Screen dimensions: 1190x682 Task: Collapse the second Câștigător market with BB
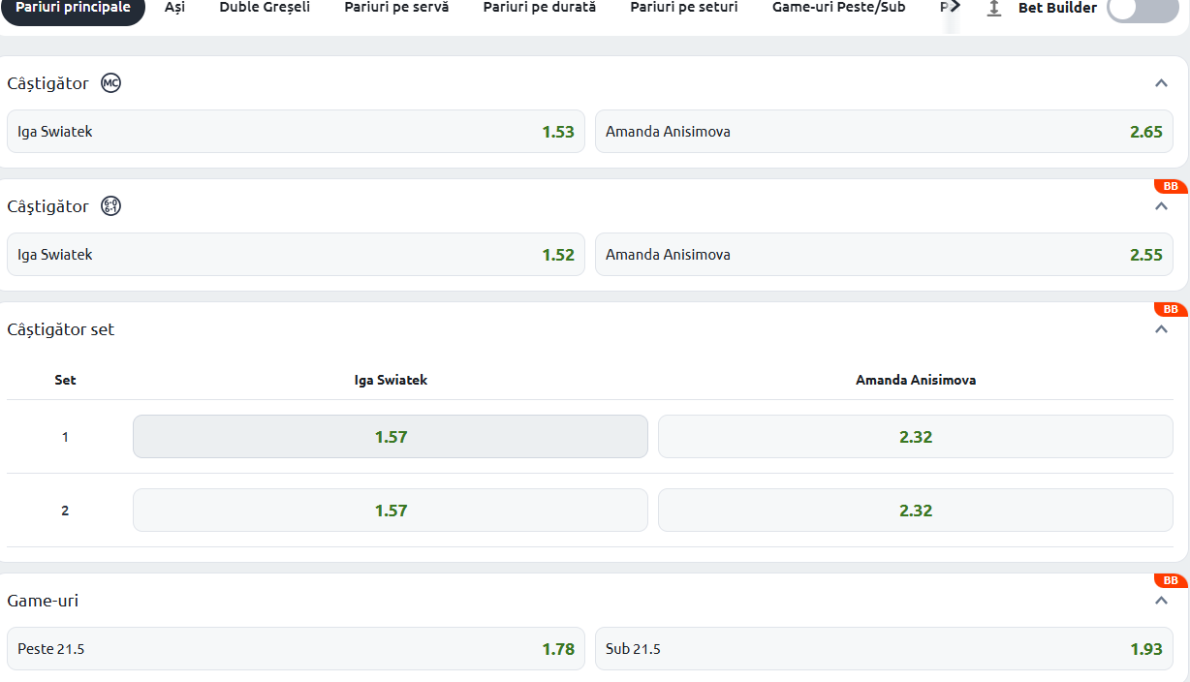coord(1161,206)
